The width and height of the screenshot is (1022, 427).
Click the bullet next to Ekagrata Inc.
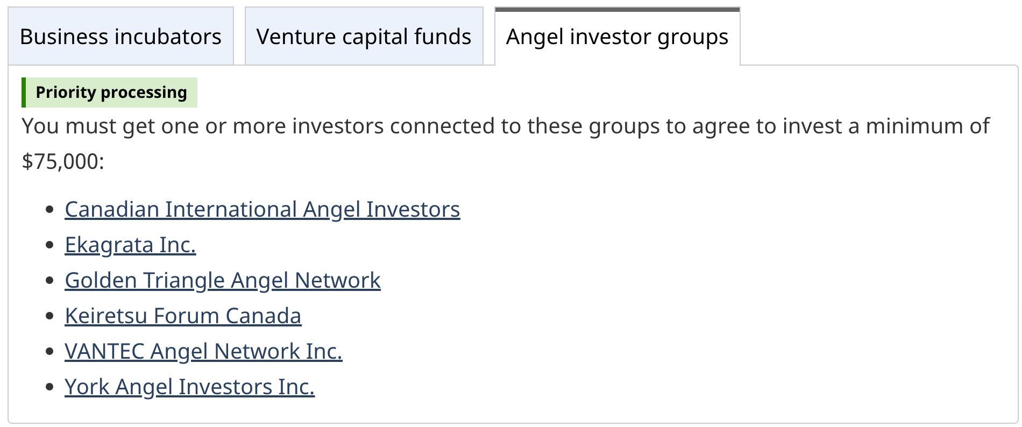50,245
